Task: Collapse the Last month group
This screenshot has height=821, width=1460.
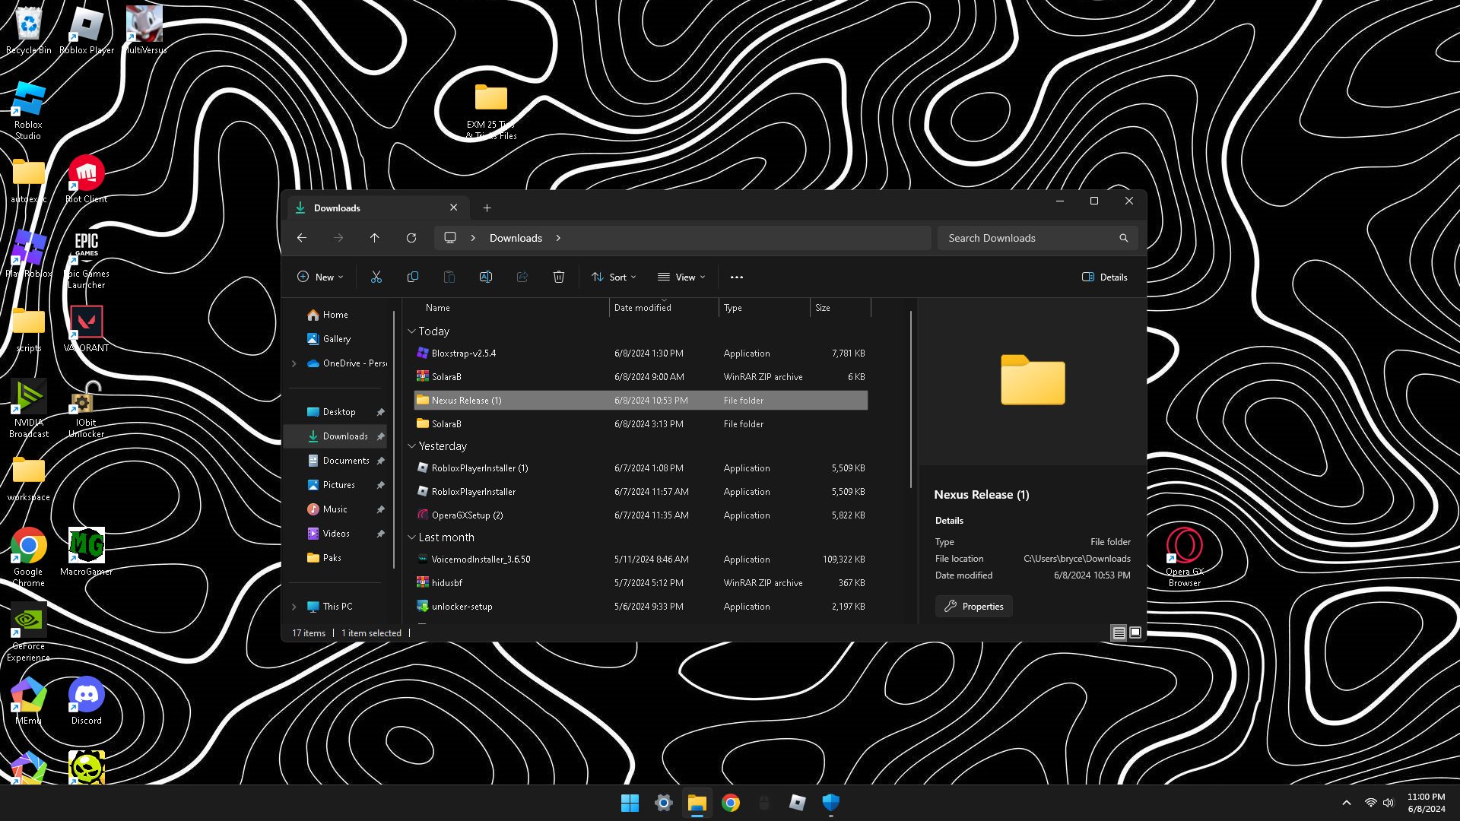Action: (x=411, y=537)
